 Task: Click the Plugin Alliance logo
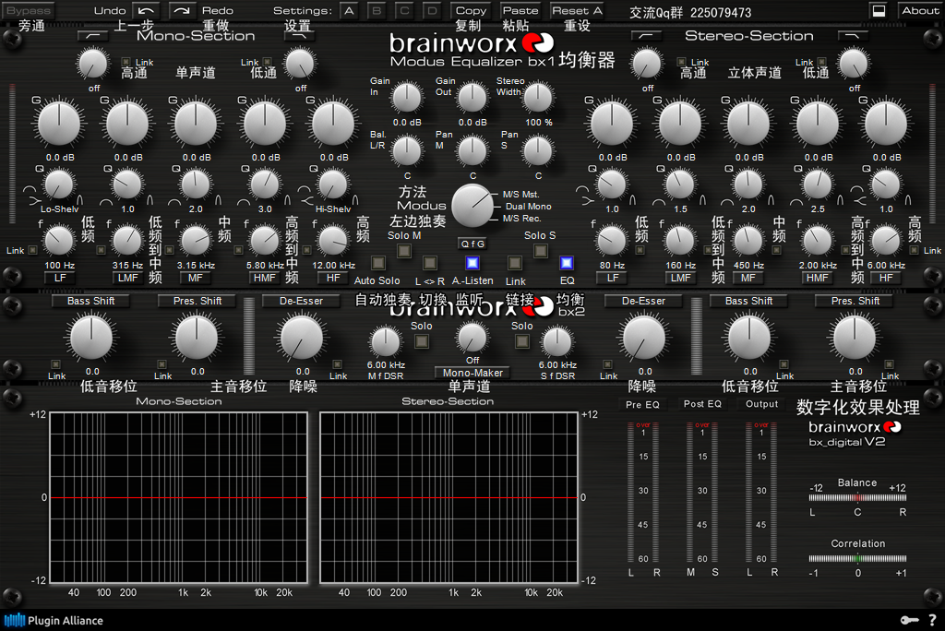click(x=54, y=620)
